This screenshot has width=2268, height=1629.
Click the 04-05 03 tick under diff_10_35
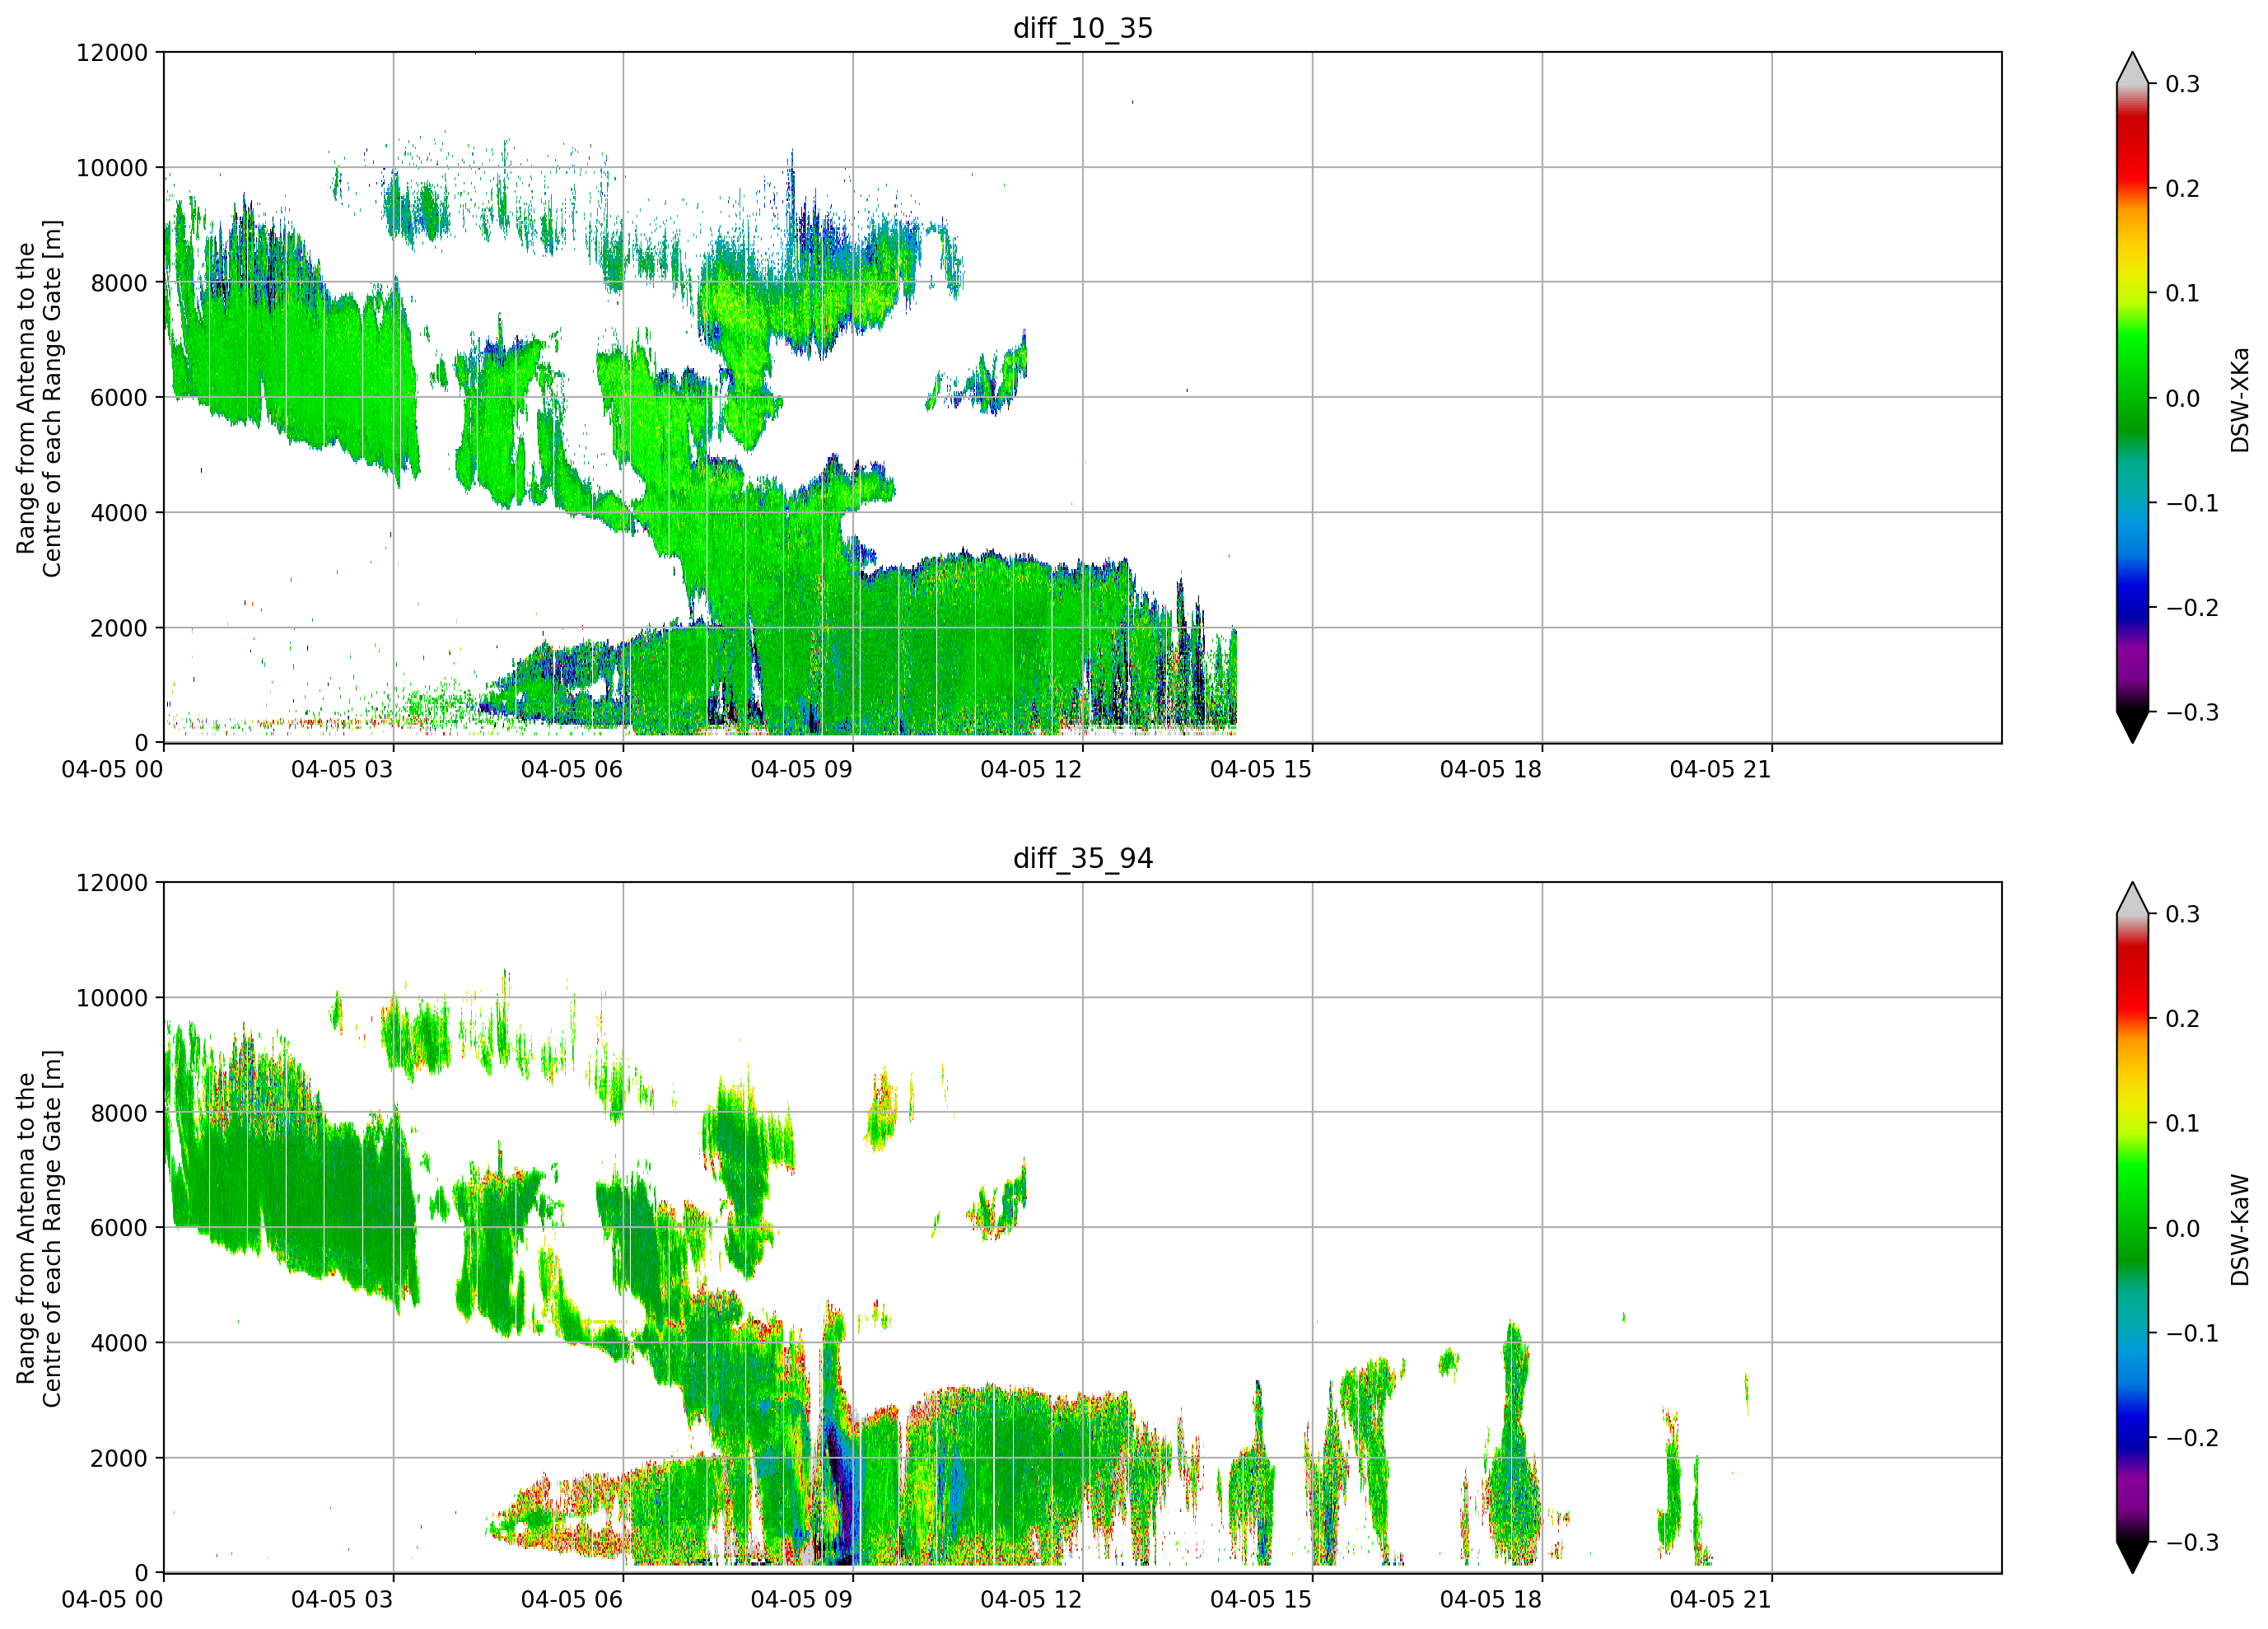342,769
